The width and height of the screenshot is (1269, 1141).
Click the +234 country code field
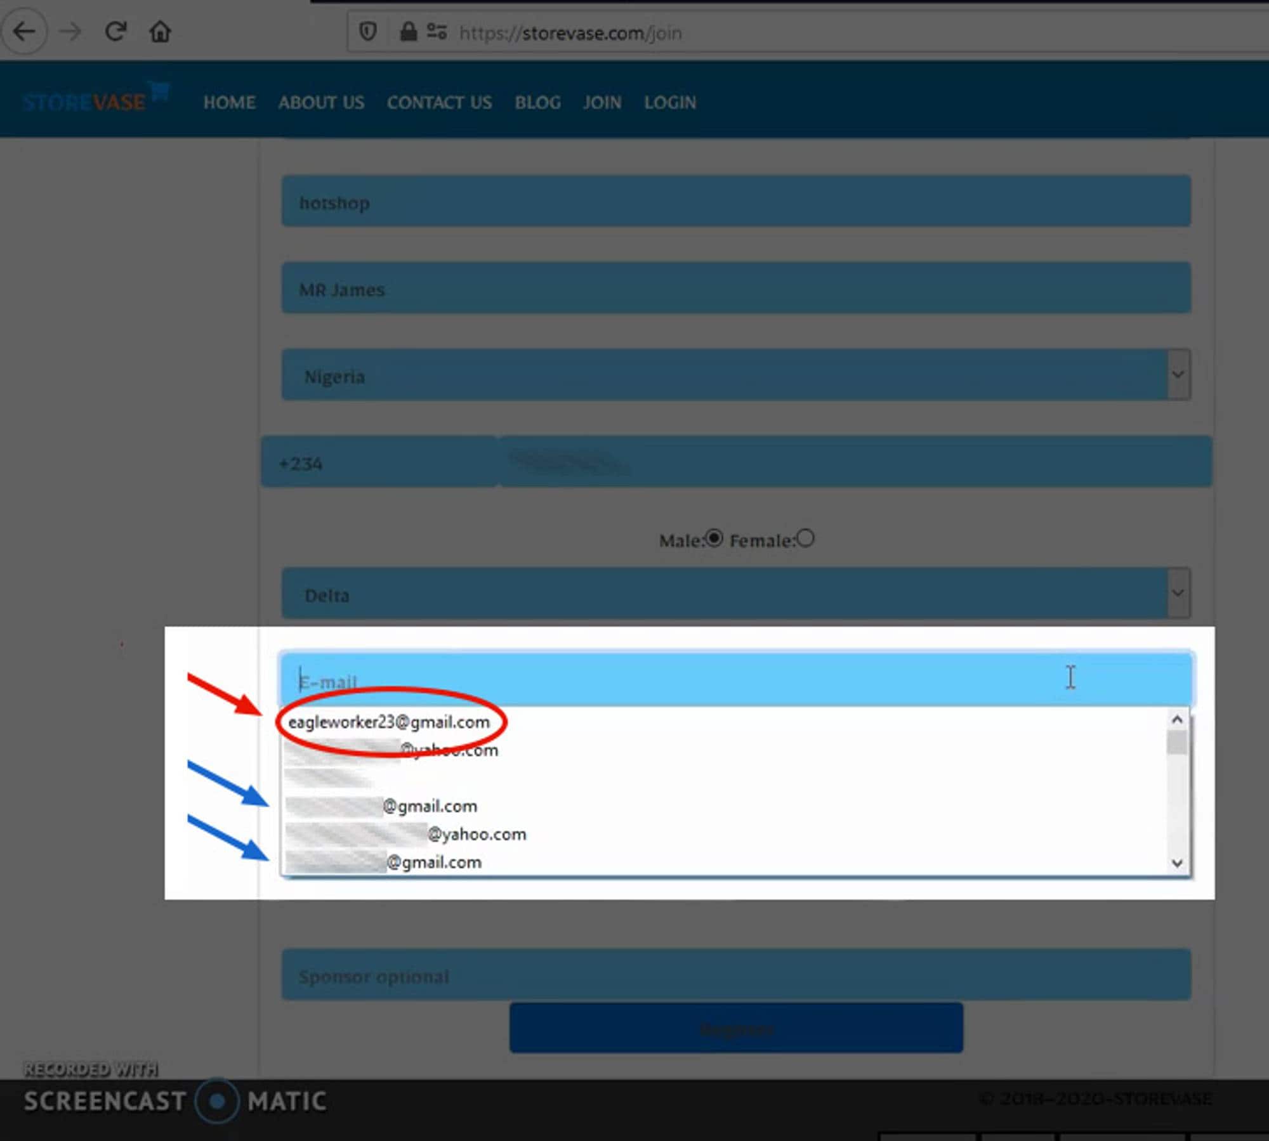coord(379,462)
